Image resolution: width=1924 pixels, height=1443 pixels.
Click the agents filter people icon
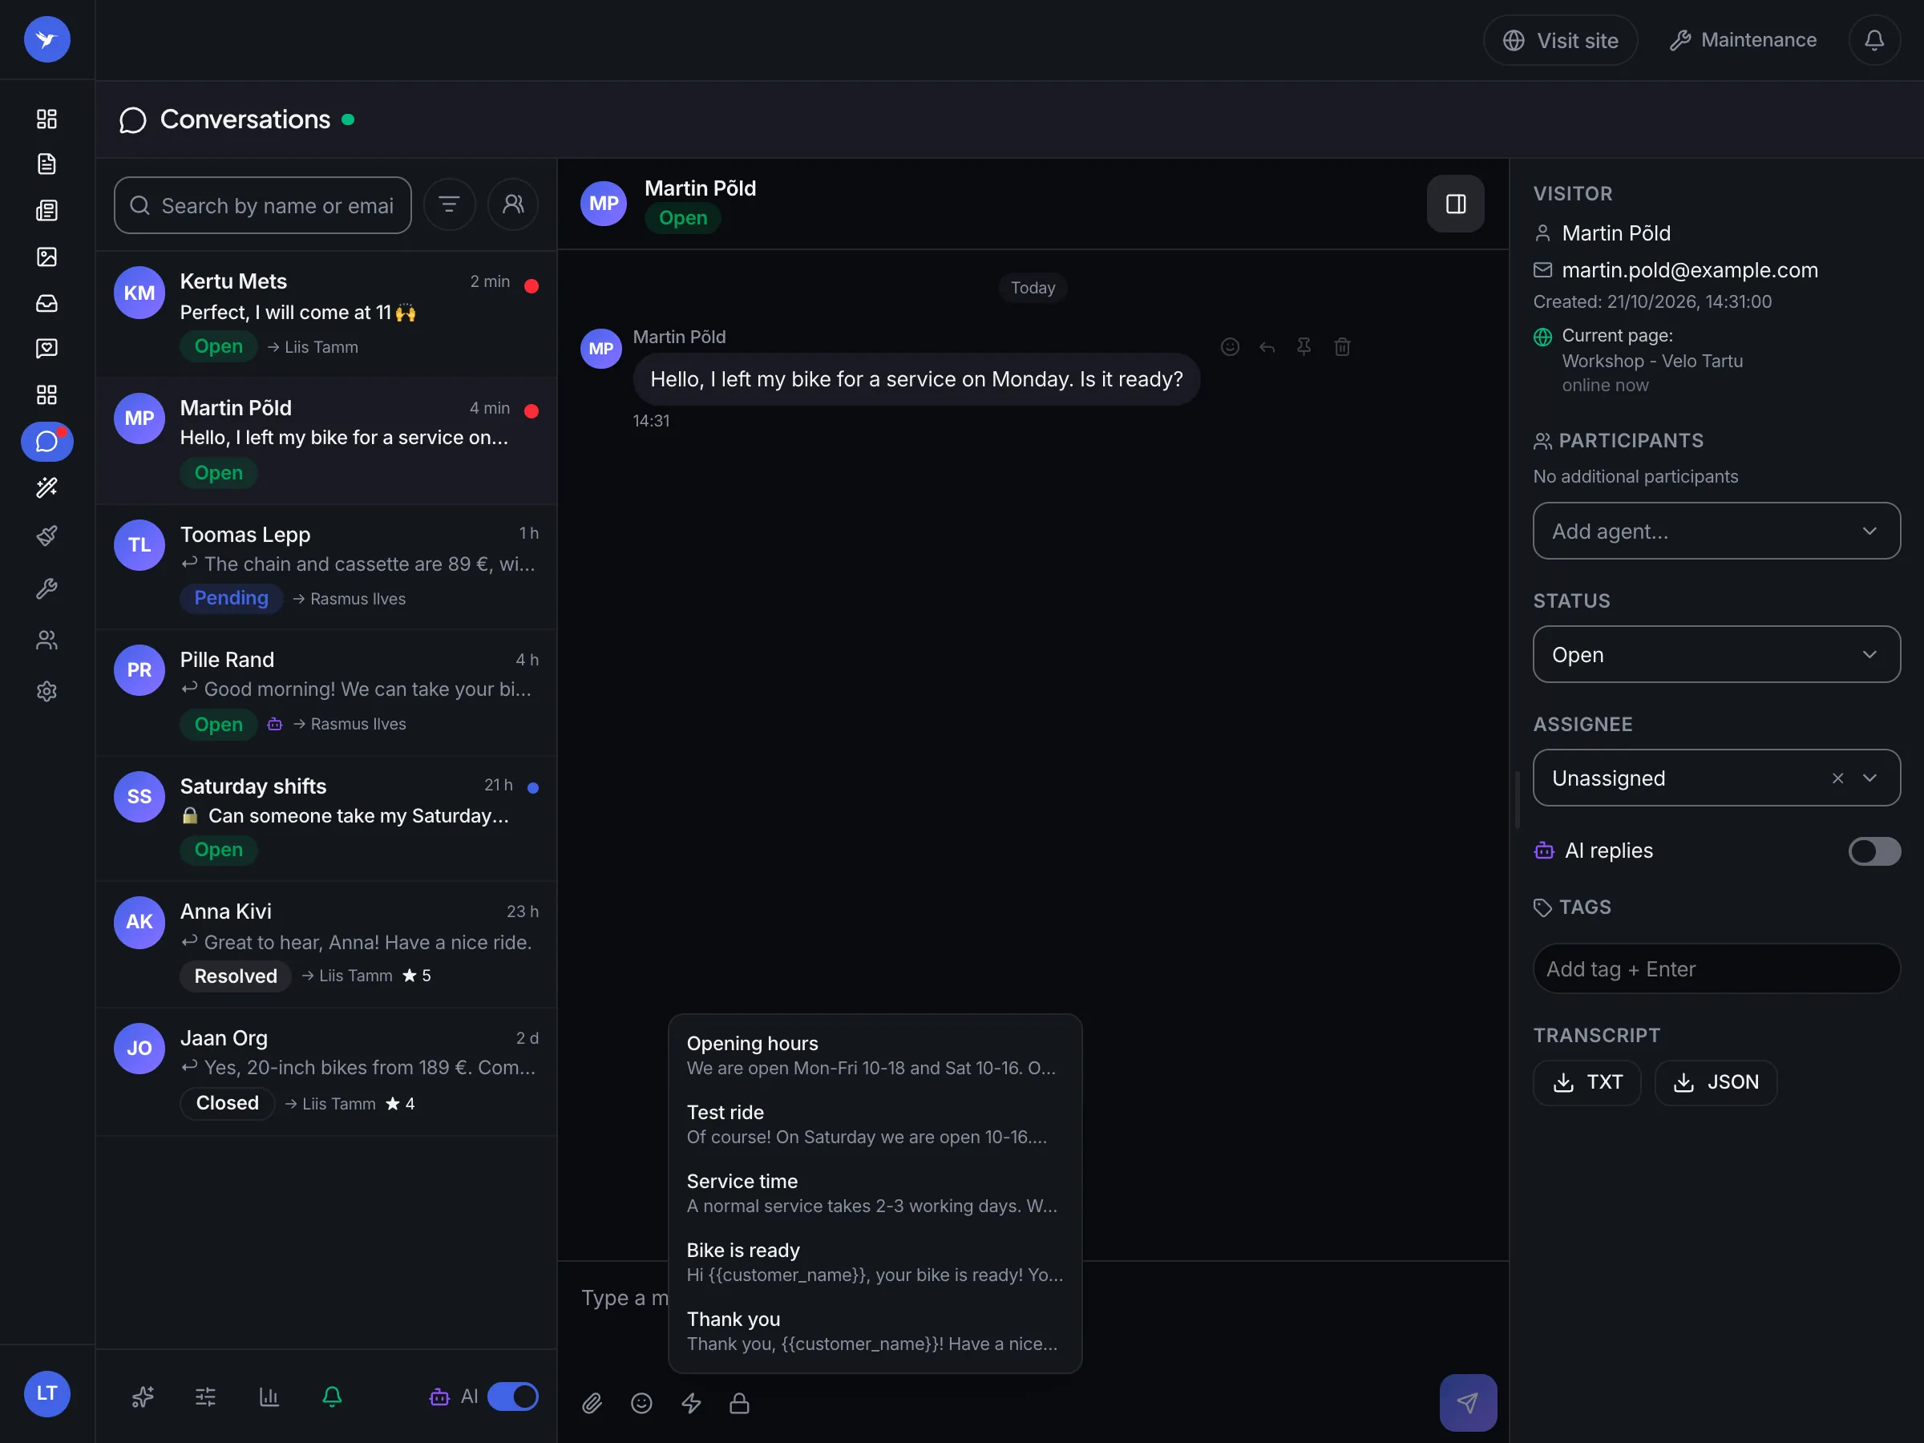[x=513, y=204]
